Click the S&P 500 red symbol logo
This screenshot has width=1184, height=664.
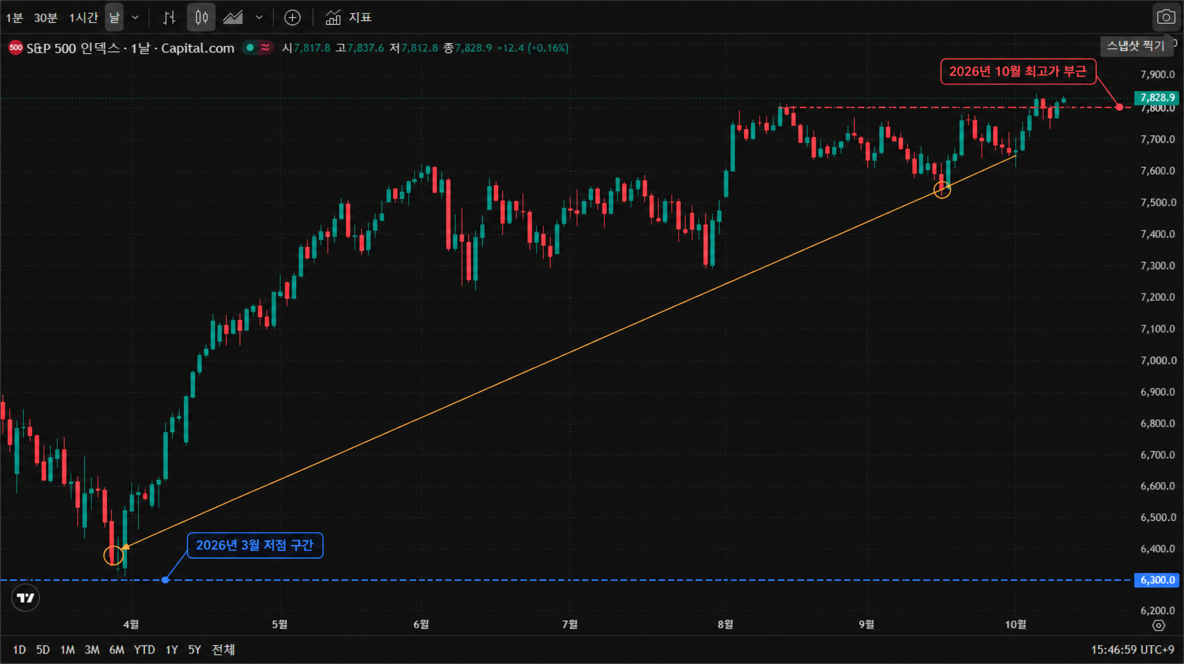16,47
